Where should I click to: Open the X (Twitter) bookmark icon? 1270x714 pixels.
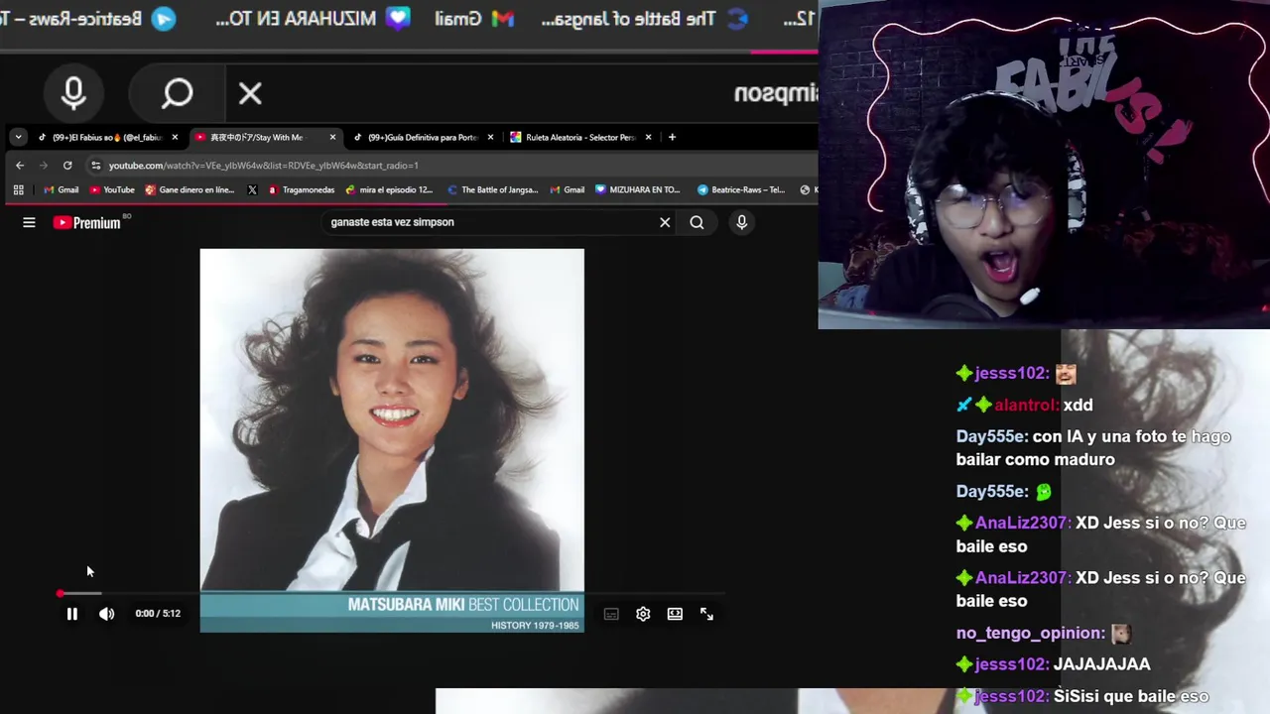[x=252, y=190]
